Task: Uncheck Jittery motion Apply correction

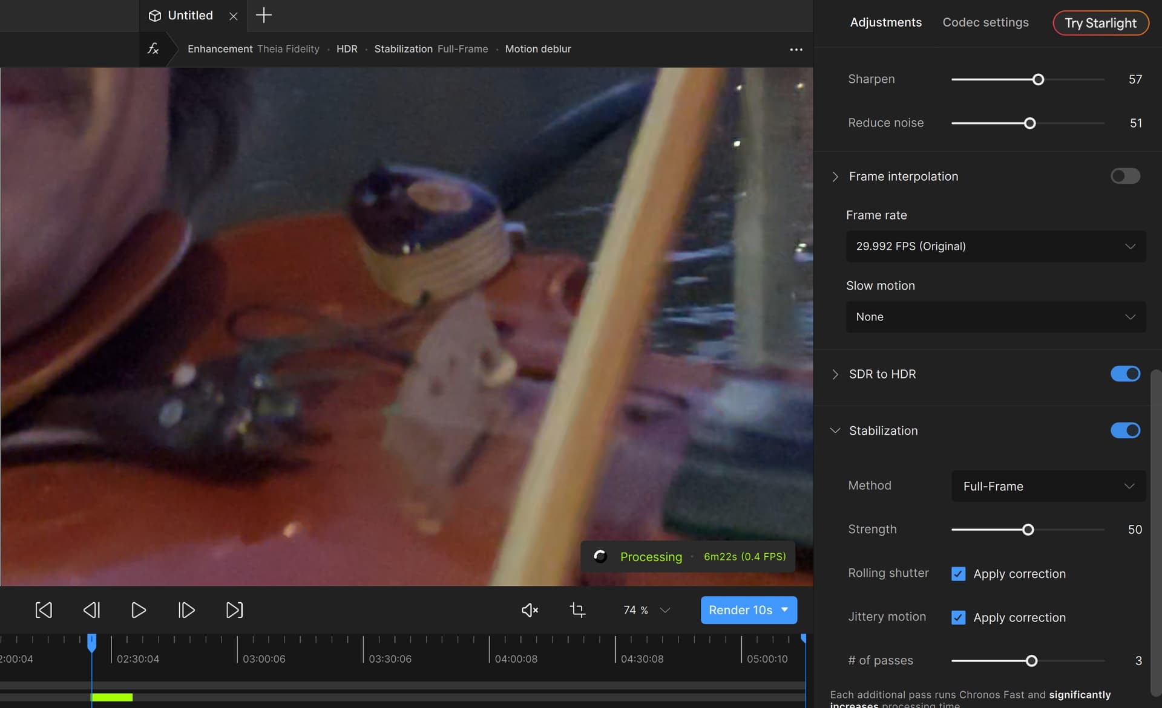Action: pos(958,617)
